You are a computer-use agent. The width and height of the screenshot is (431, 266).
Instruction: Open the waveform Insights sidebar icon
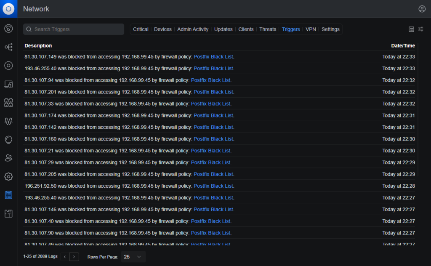point(8,121)
